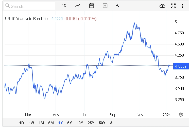Image resolution: width=190 pixels, height=128 pixels.
Task: Click the US 10 Year Note Bond Yield label
Action: click(x=28, y=18)
